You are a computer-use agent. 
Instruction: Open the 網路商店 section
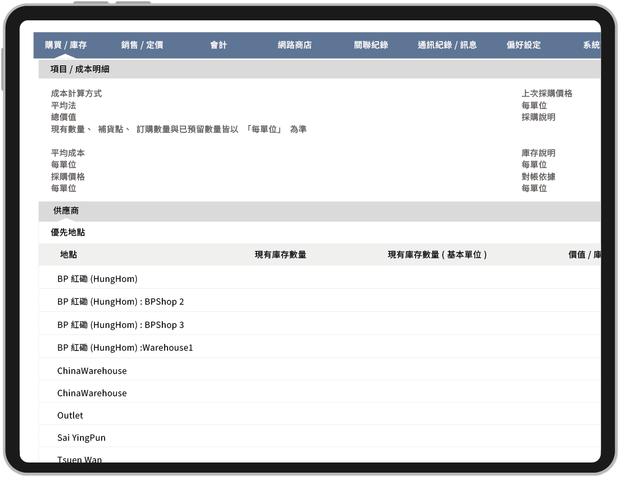294,45
